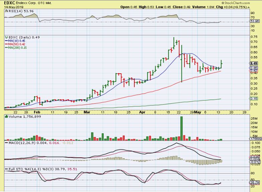Click the Close 0.49 value

(x=181, y=7)
